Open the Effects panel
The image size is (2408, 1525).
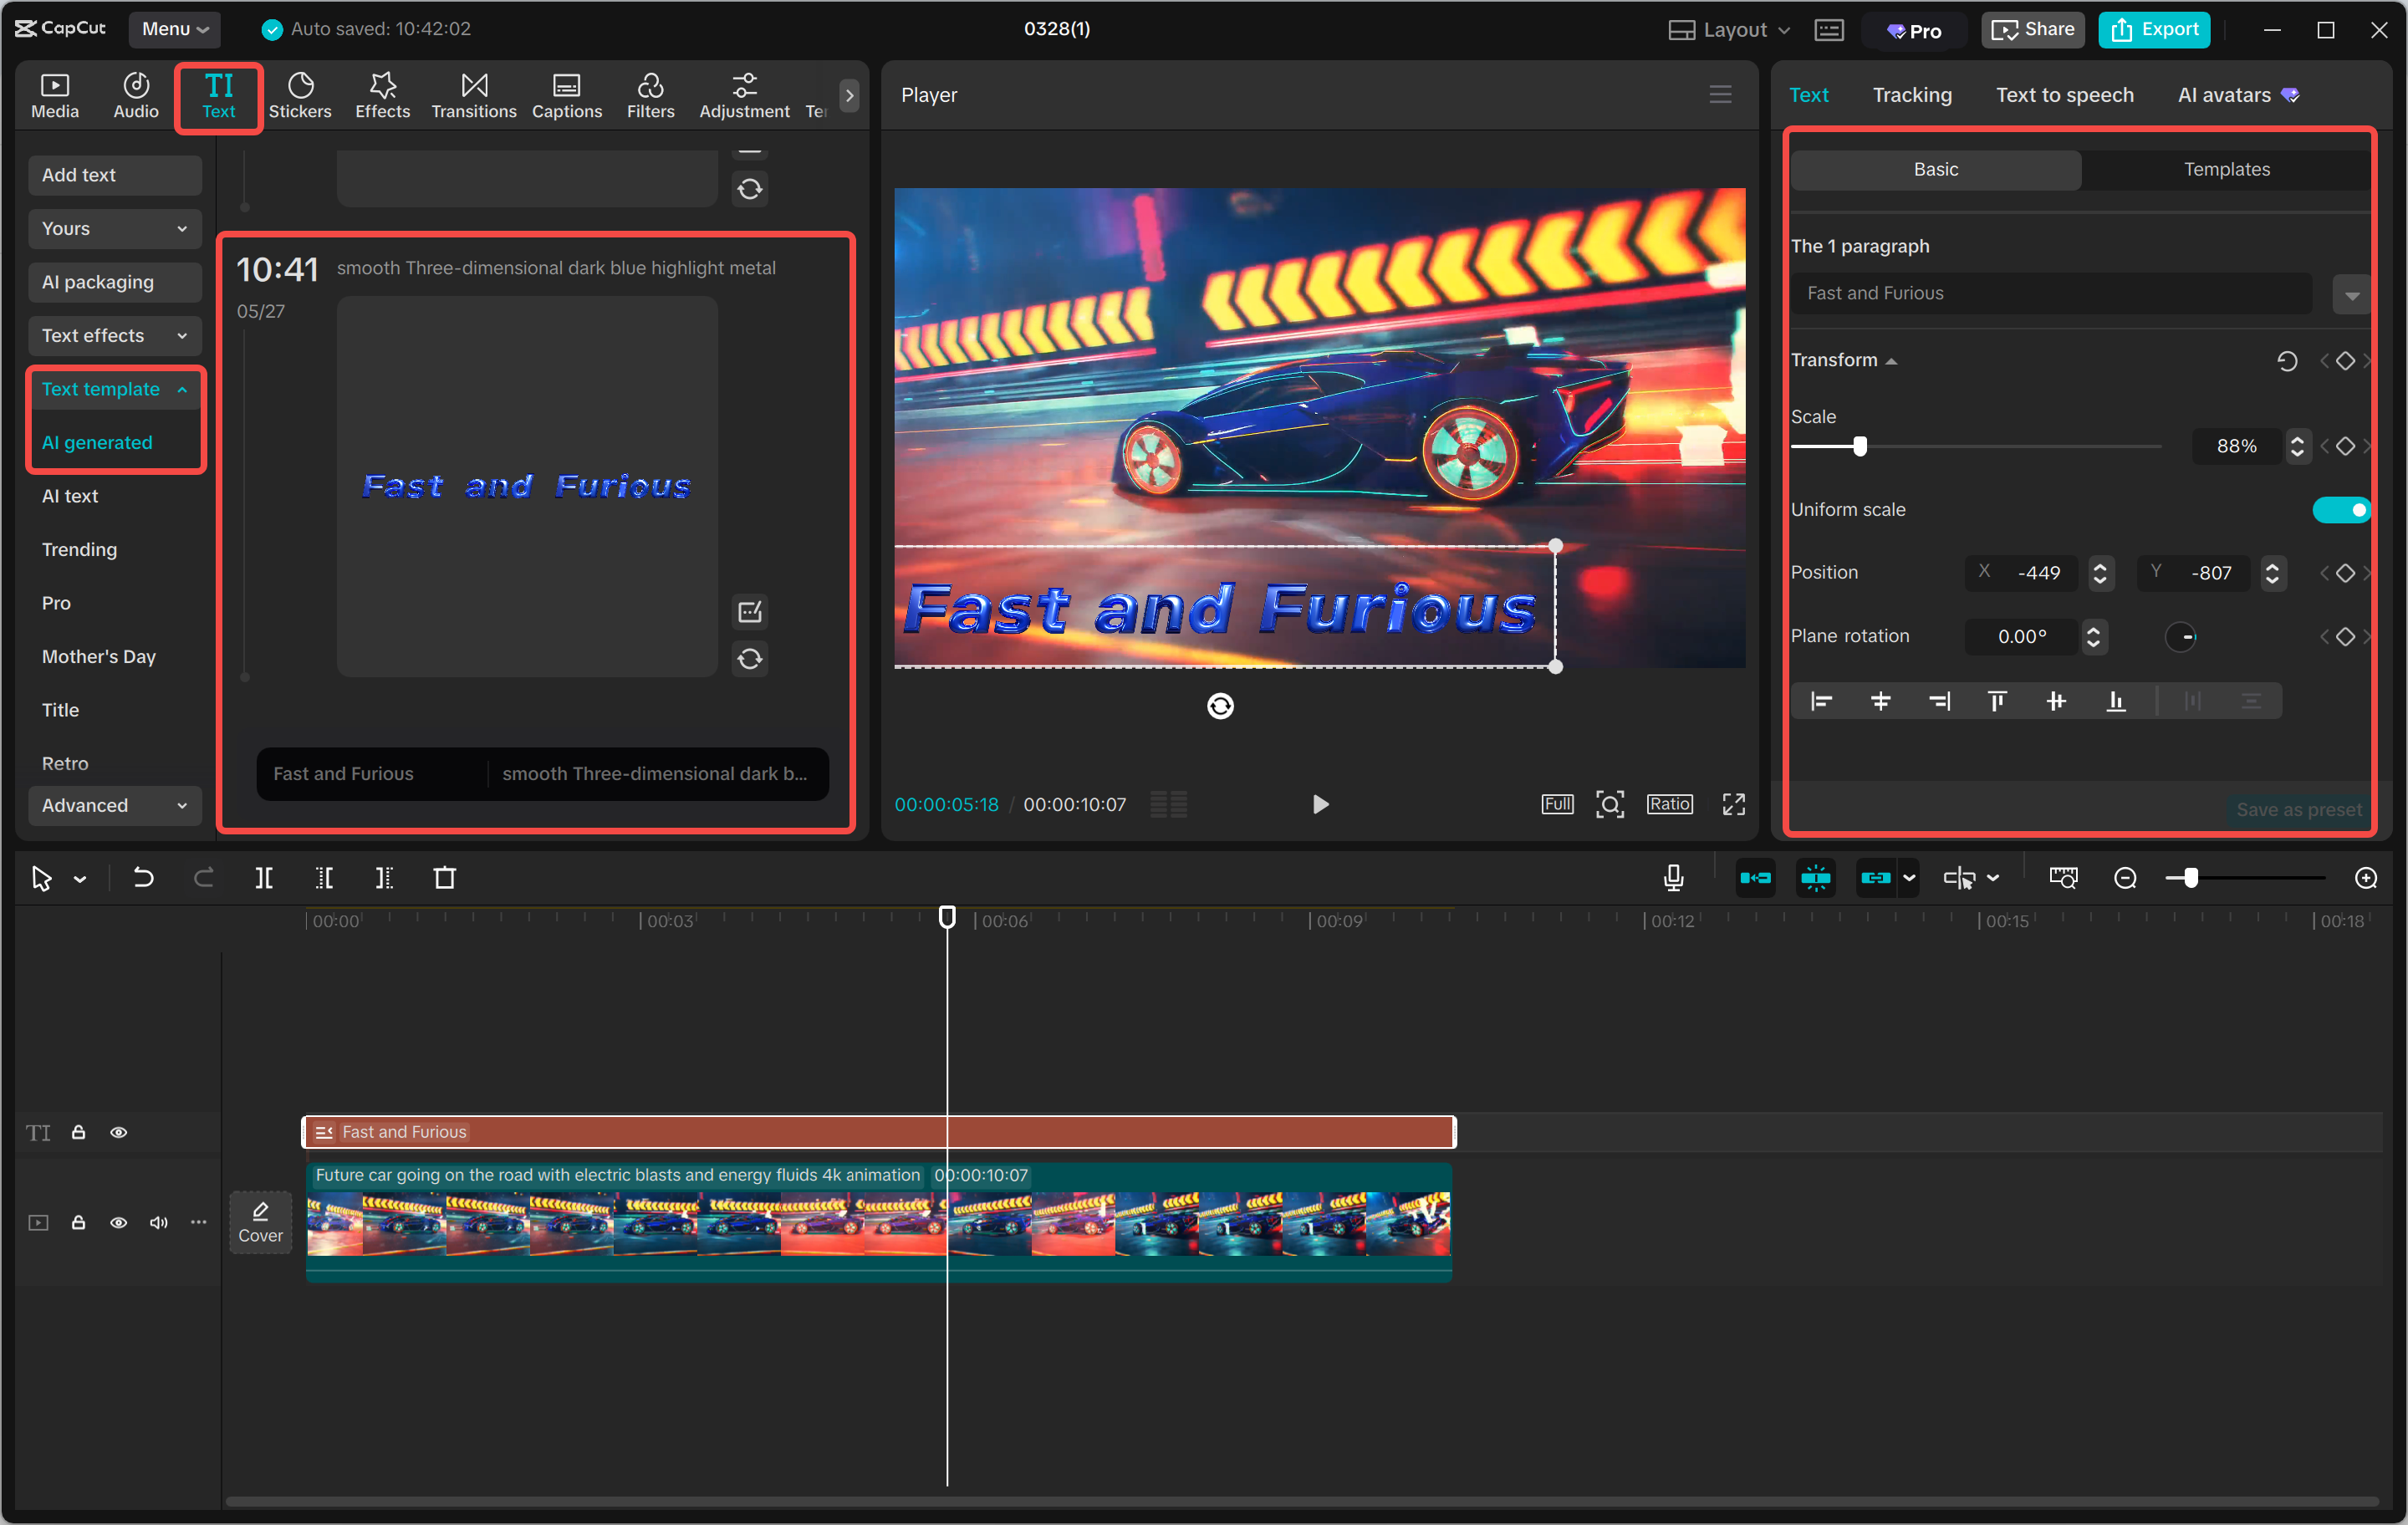coord(382,95)
